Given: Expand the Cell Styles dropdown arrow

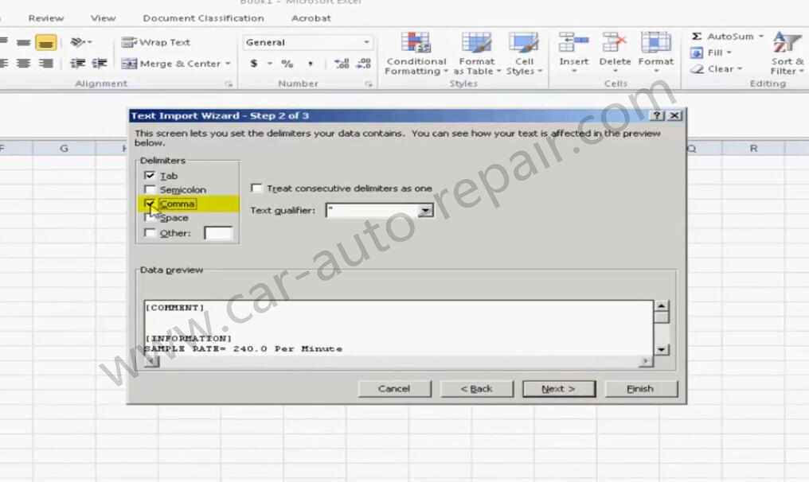Looking at the screenshot, I should (540, 71).
